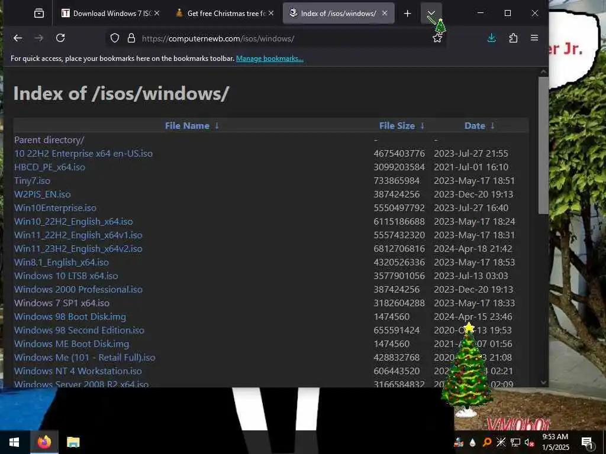Open the Manage bookmarks link
Image resolution: width=606 pixels, height=454 pixels.
(270, 59)
